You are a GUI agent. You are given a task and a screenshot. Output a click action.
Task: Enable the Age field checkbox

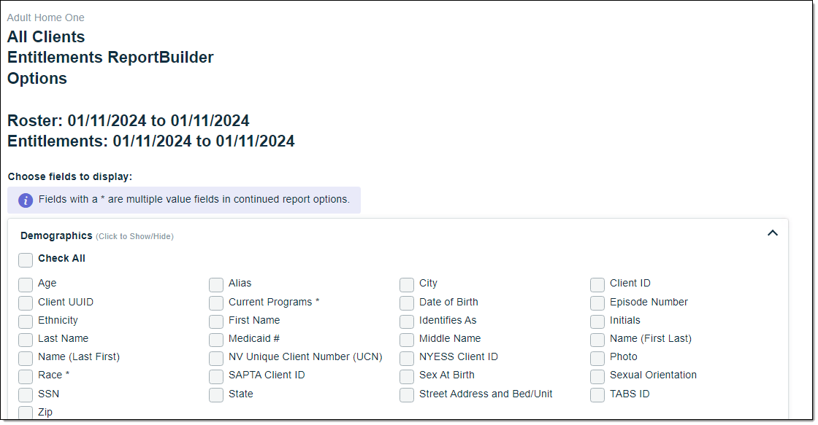tap(26, 284)
